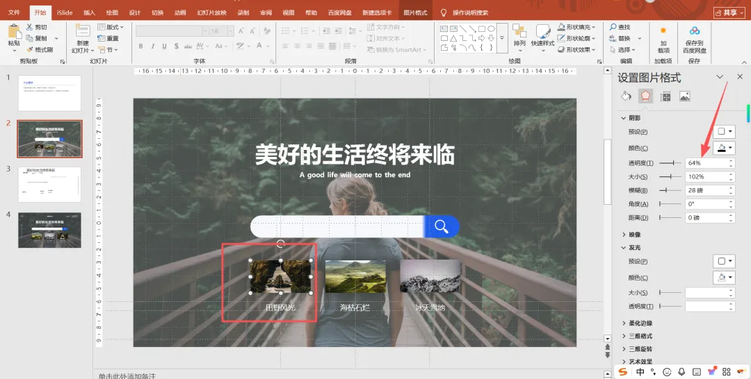The height and width of the screenshot is (379, 751).
Task: Click the clear formatting eraser icon
Action: (x=267, y=31)
